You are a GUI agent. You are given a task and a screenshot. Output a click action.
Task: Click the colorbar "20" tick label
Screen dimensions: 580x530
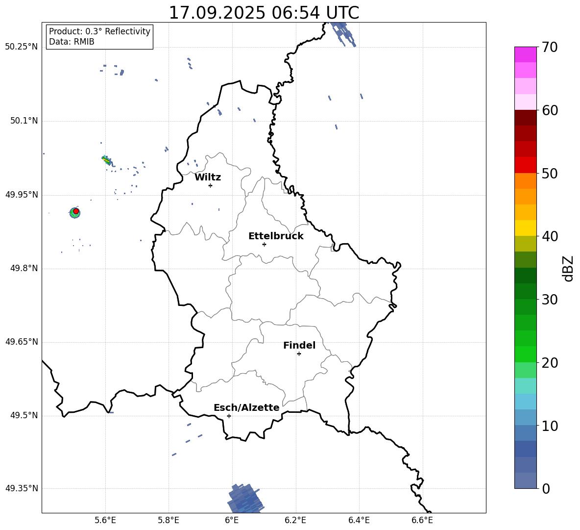click(550, 363)
